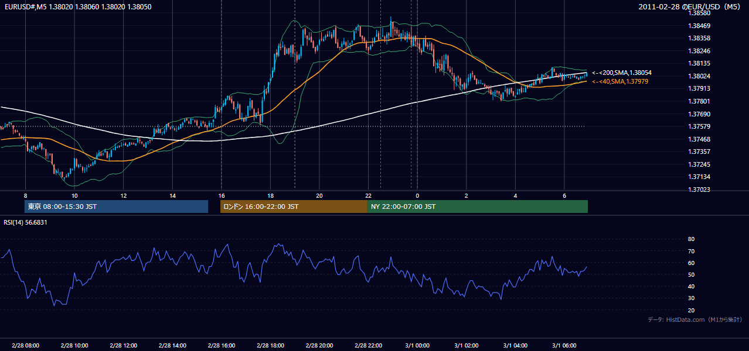
Task: Click the 2/28 18:00 time label
Action: [270, 345]
